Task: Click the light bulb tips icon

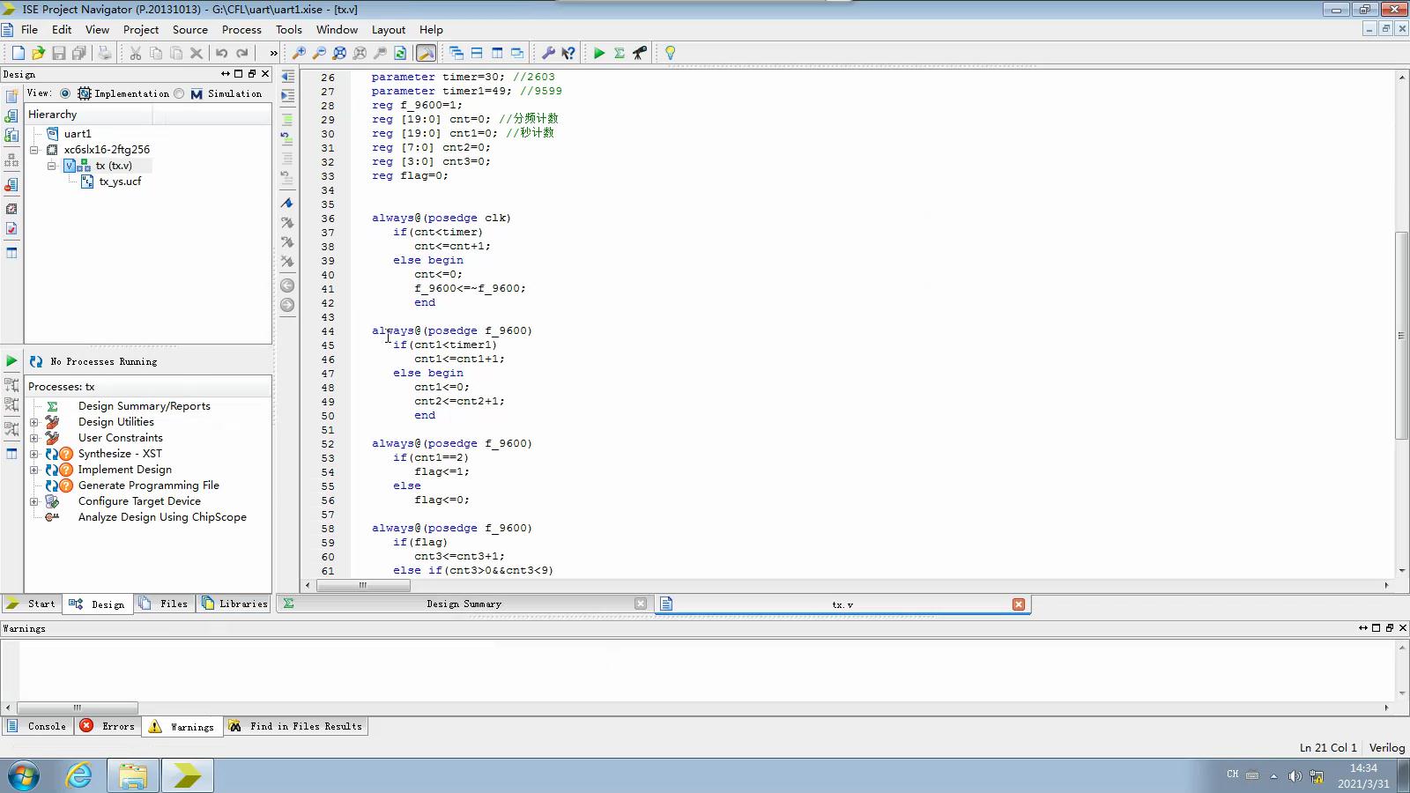Action: (670, 53)
